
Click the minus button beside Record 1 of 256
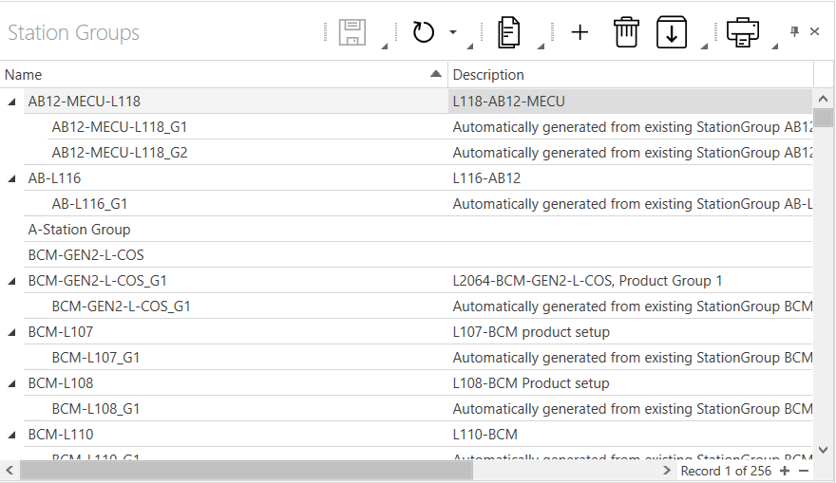pyautogui.click(x=804, y=471)
